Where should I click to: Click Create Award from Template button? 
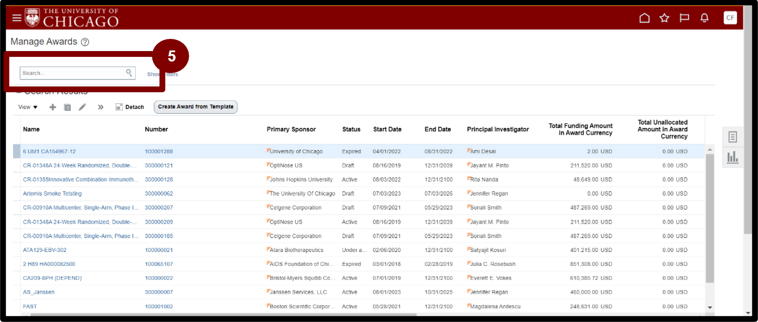[195, 107]
